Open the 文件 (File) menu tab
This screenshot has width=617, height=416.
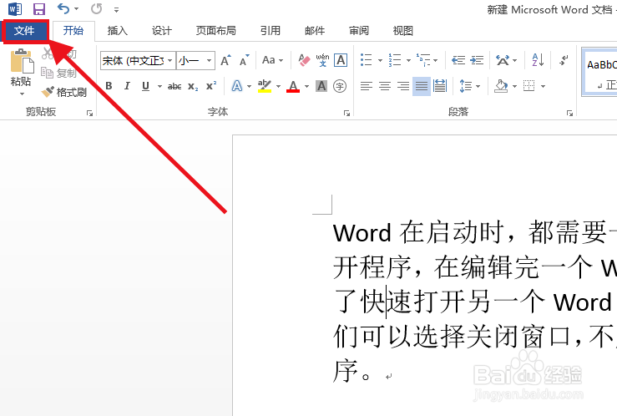click(25, 31)
